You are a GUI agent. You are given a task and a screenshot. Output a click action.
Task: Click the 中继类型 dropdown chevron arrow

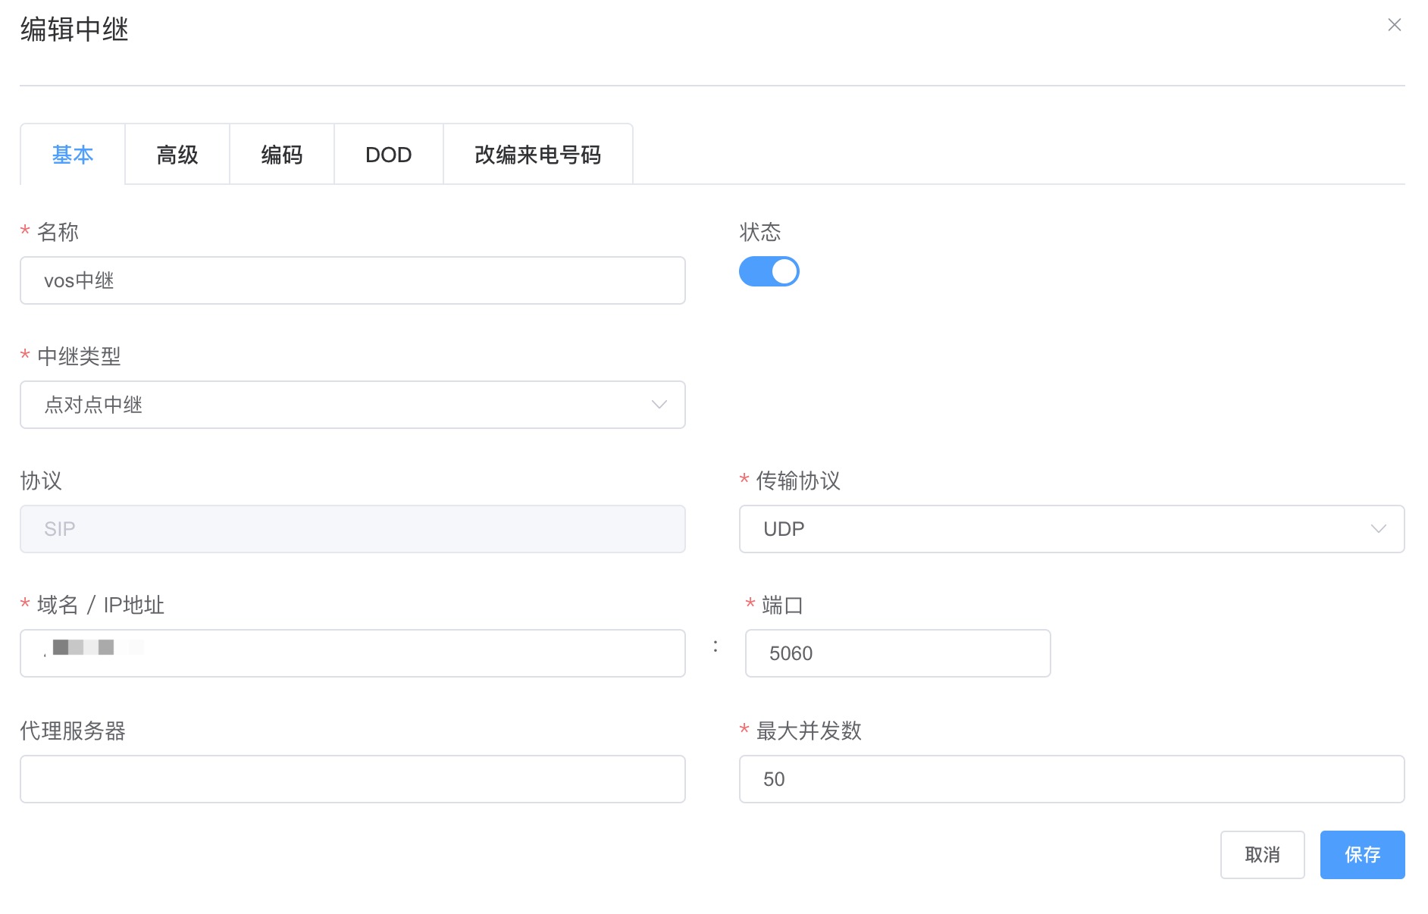pyautogui.click(x=659, y=405)
